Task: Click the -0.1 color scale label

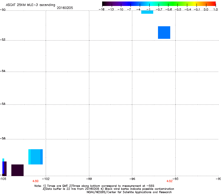Action: click(197, 10)
